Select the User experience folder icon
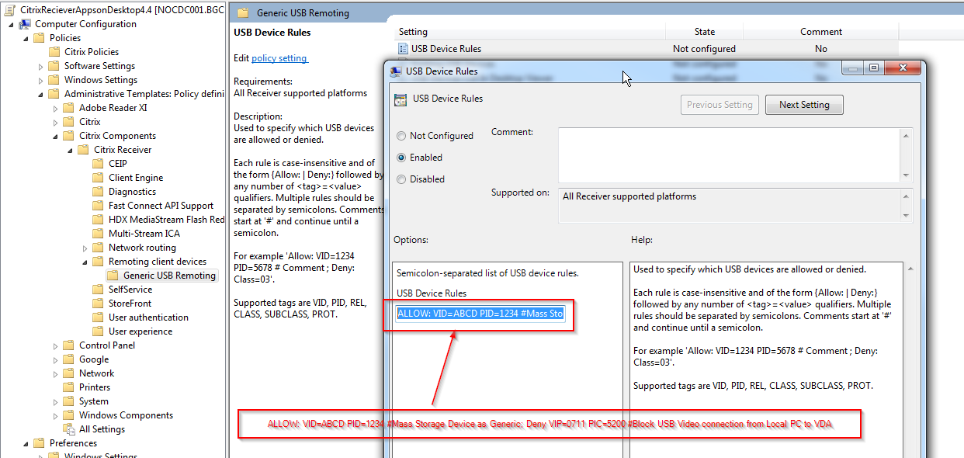Screen dimensions: 964x458 (x=97, y=331)
